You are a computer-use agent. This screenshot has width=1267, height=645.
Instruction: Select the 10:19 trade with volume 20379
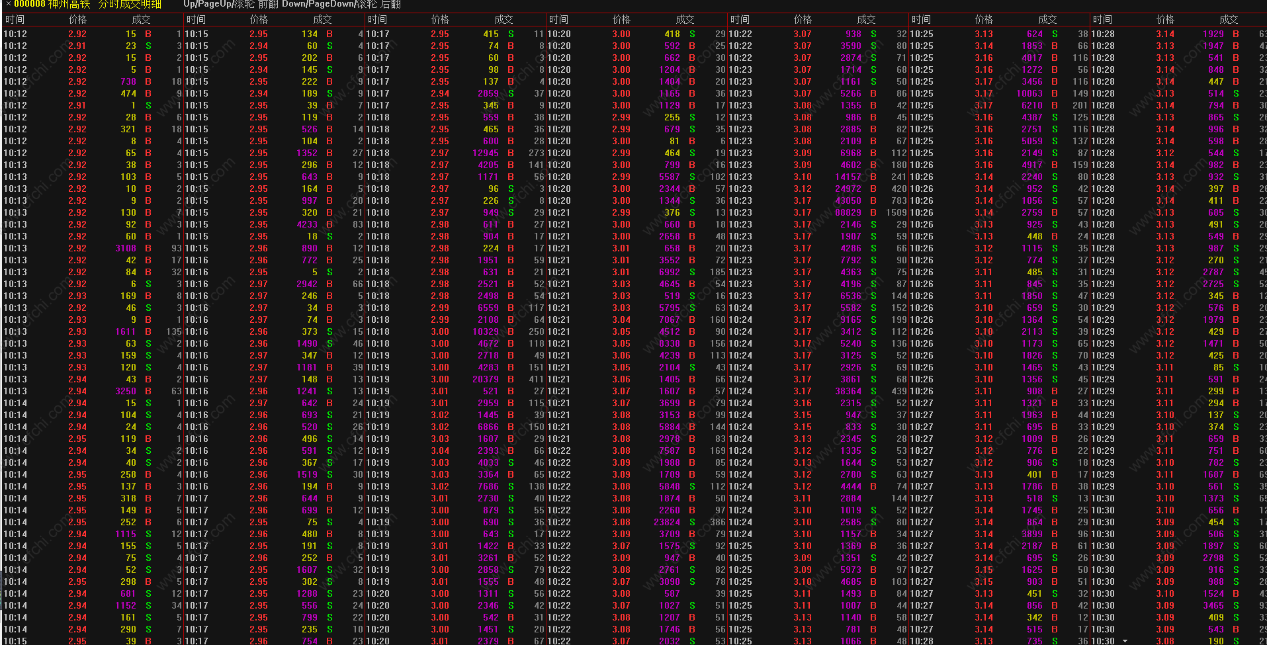486,379
